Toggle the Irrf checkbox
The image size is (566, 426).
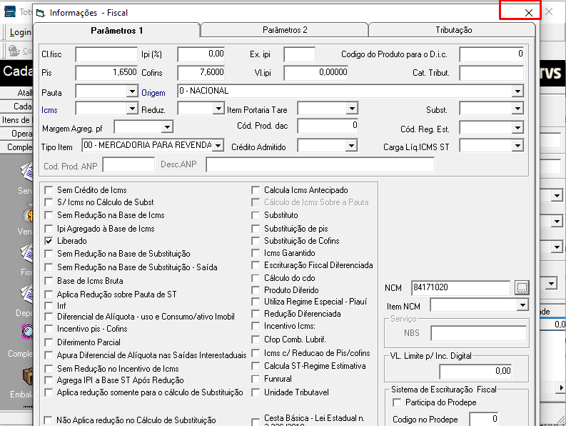49,306
